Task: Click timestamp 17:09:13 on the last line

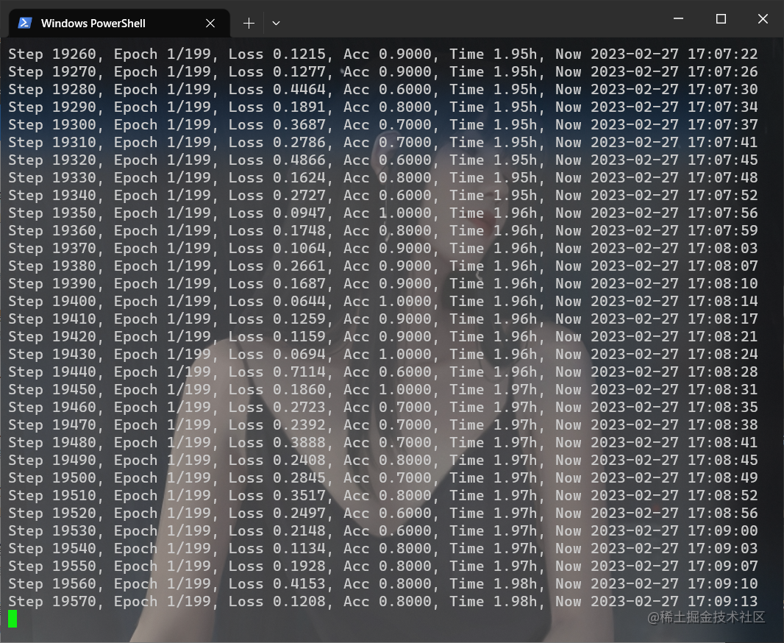Action: tap(722, 602)
